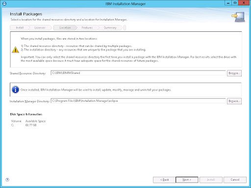Click the Next button
251x188 pixels.
[x=187, y=180]
